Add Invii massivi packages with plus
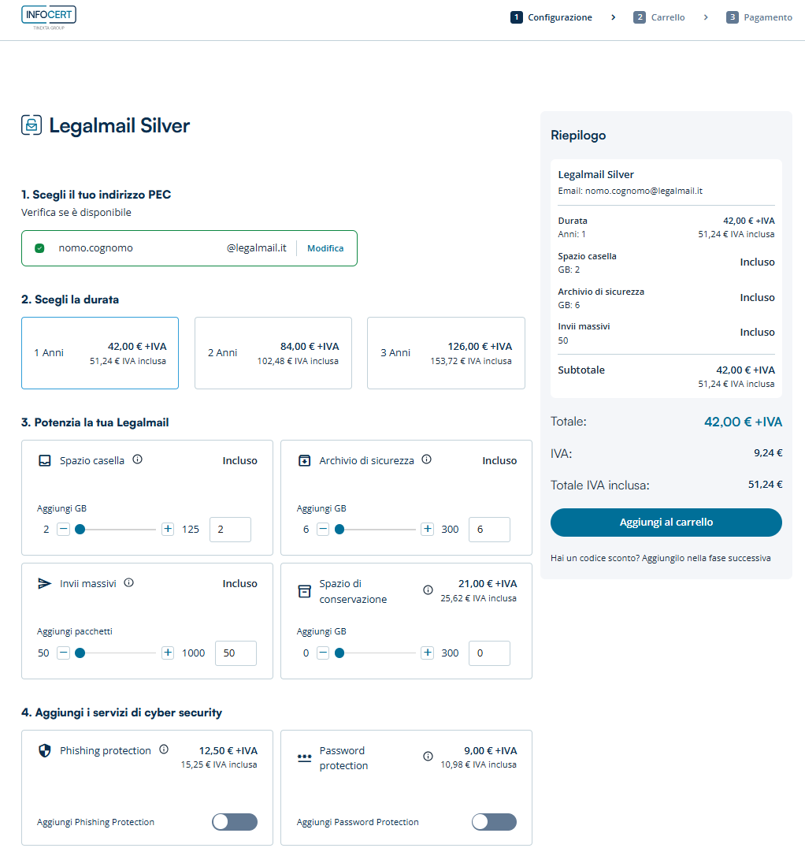Screen dimensions: 805x848 click(168, 653)
